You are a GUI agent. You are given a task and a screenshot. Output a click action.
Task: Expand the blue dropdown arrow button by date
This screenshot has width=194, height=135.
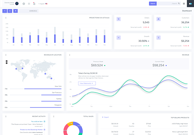5,11
